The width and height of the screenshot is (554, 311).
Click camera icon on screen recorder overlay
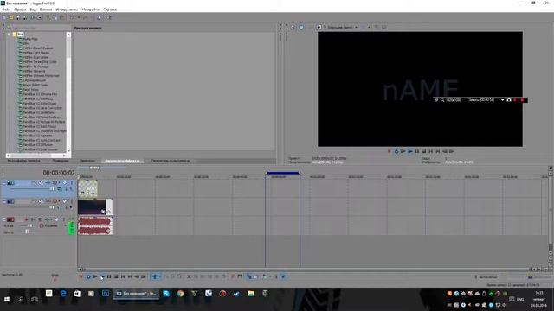coord(509,100)
